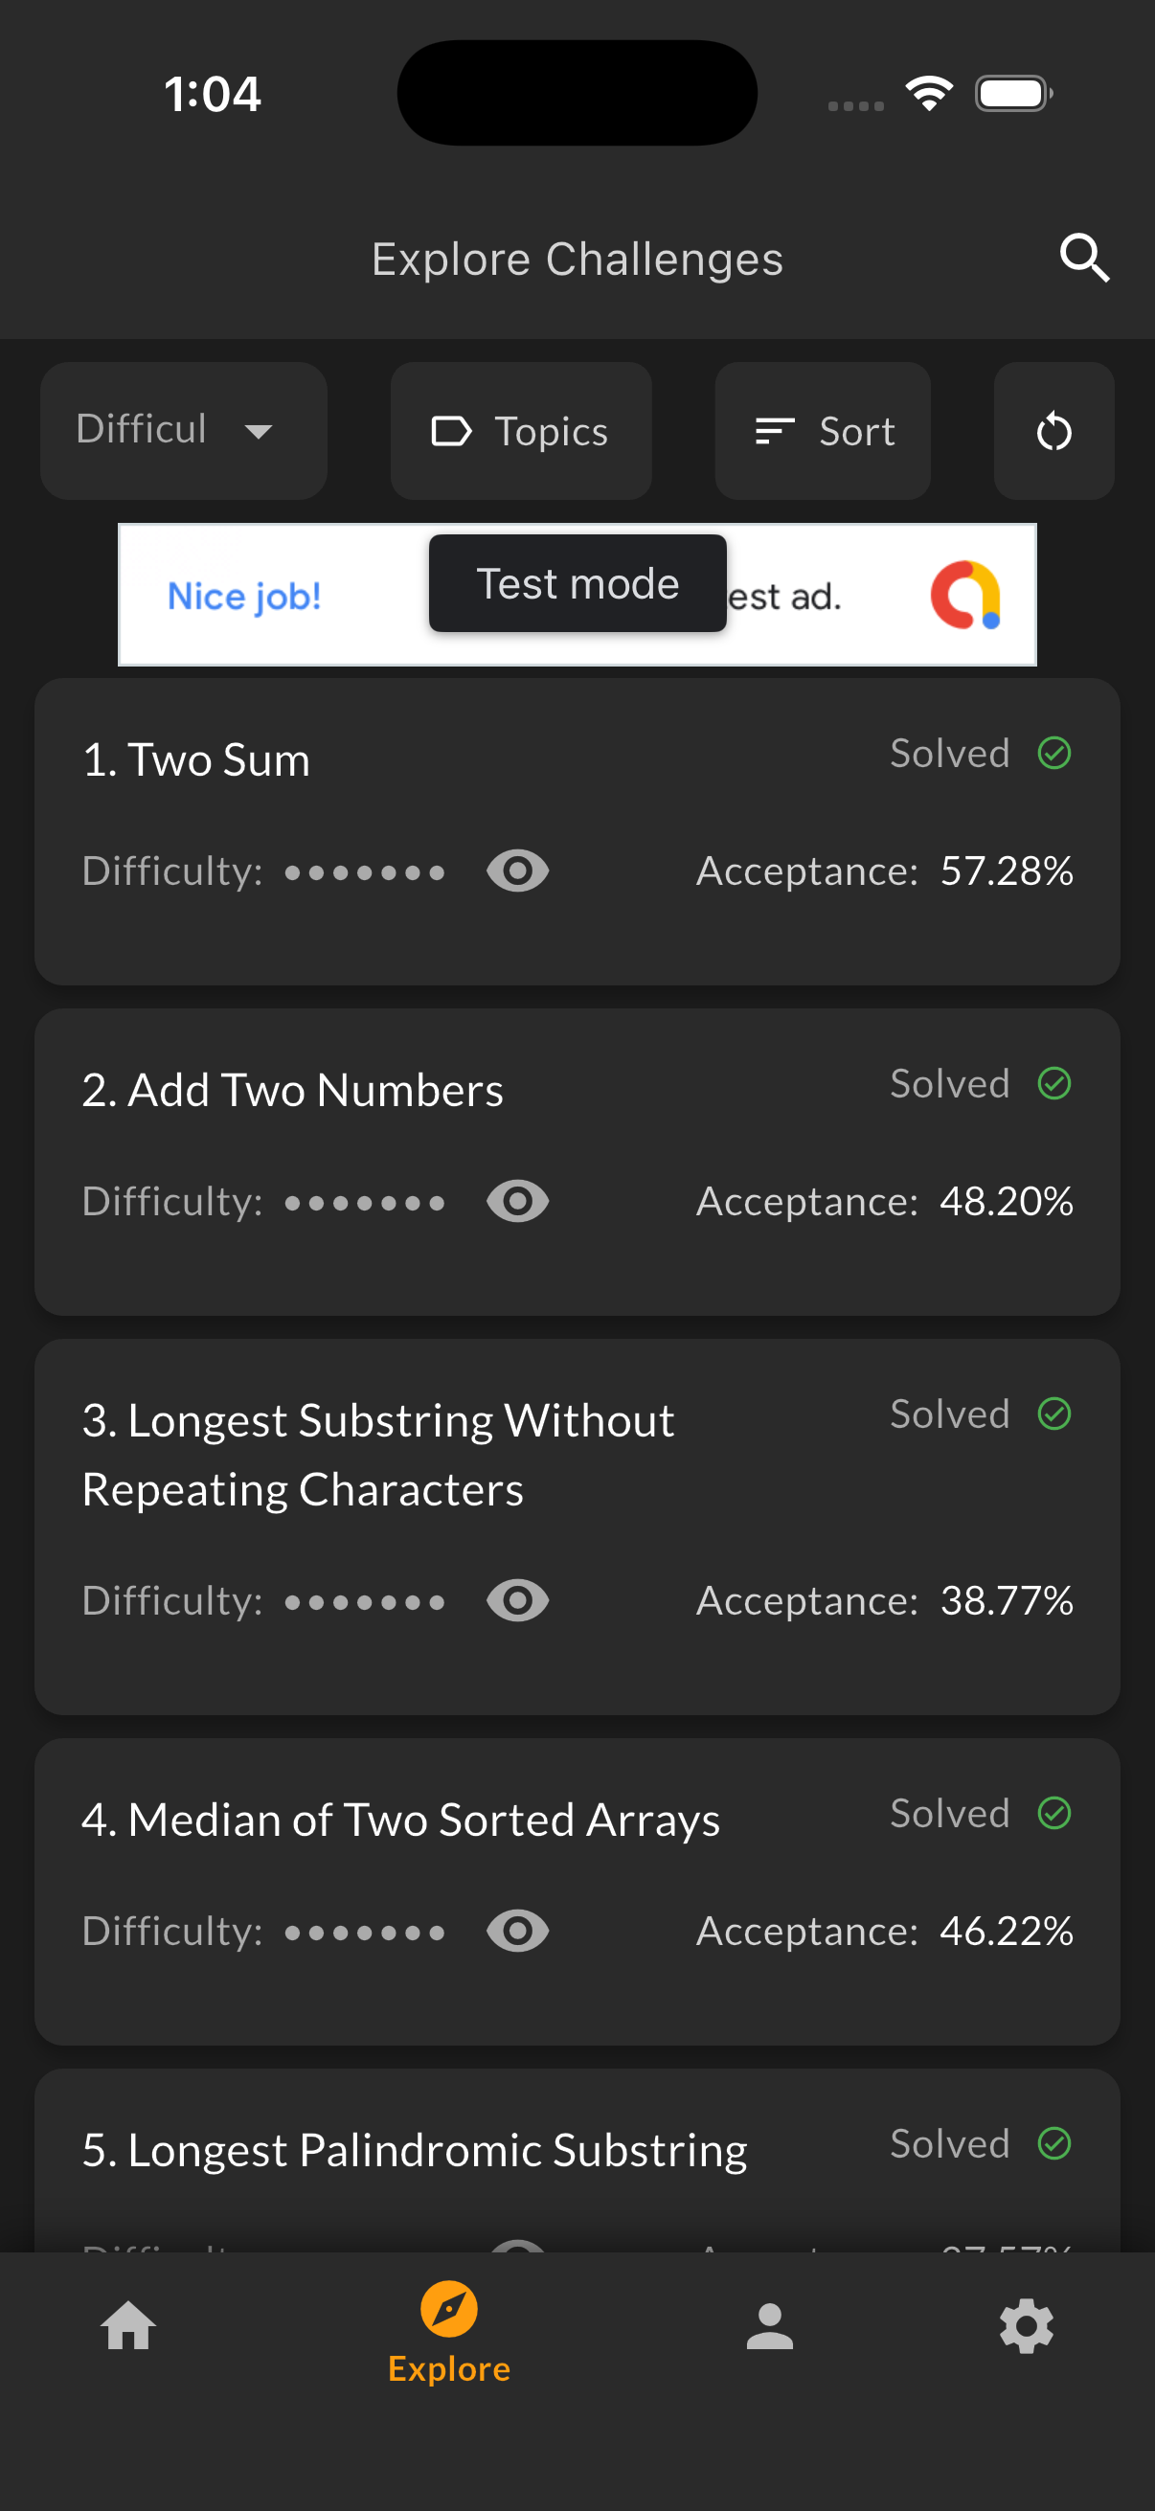Screen dimensions: 1155x2511
Task: Tap the Explore compass icon
Action: [448, 2310]
